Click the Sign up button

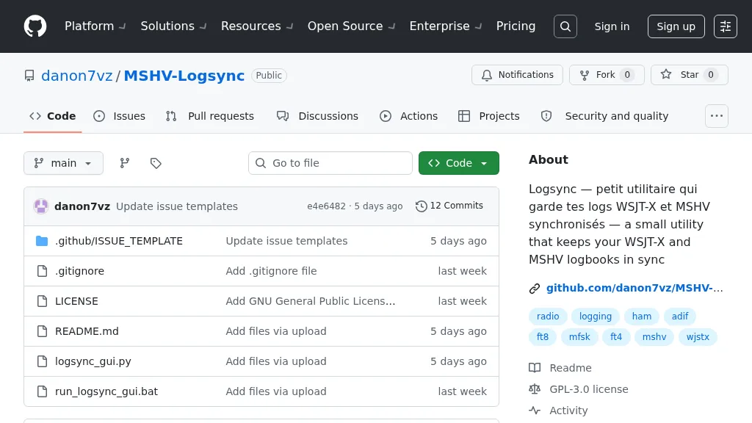676,26
